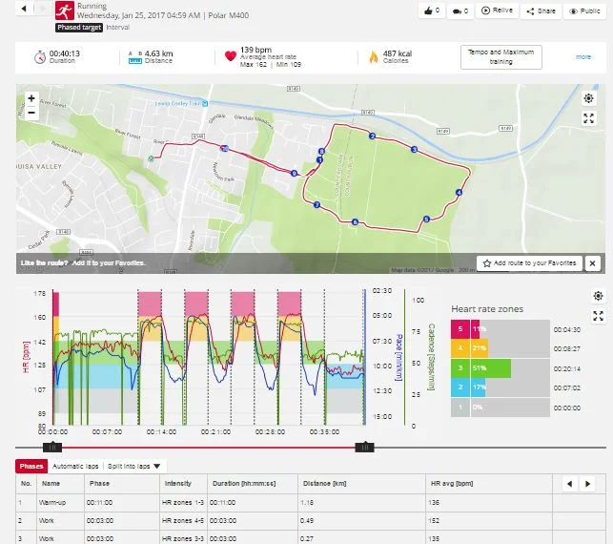Expand the map to fullscreen
This screenshot has width=613, height=544.
[x=589, y=118]
